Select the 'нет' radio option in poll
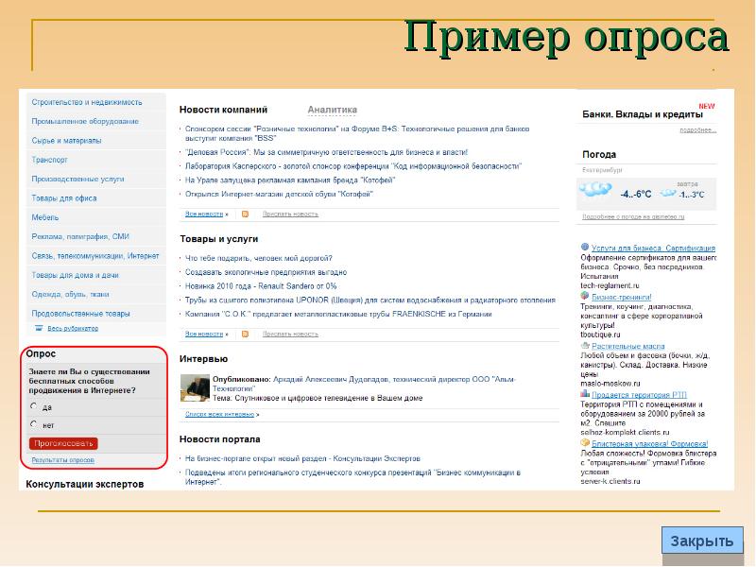756x567 pixels. coord(35,425)
